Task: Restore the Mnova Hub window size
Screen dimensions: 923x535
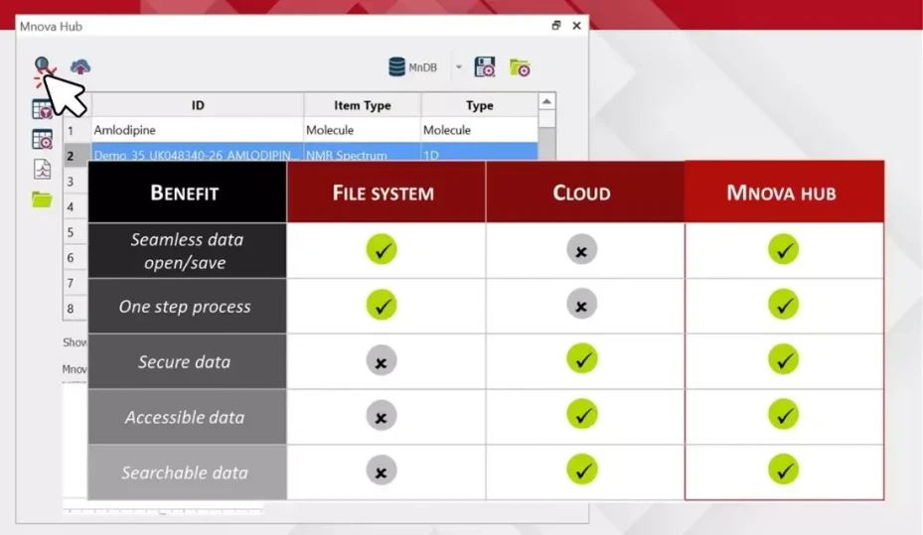Action: 555,25
